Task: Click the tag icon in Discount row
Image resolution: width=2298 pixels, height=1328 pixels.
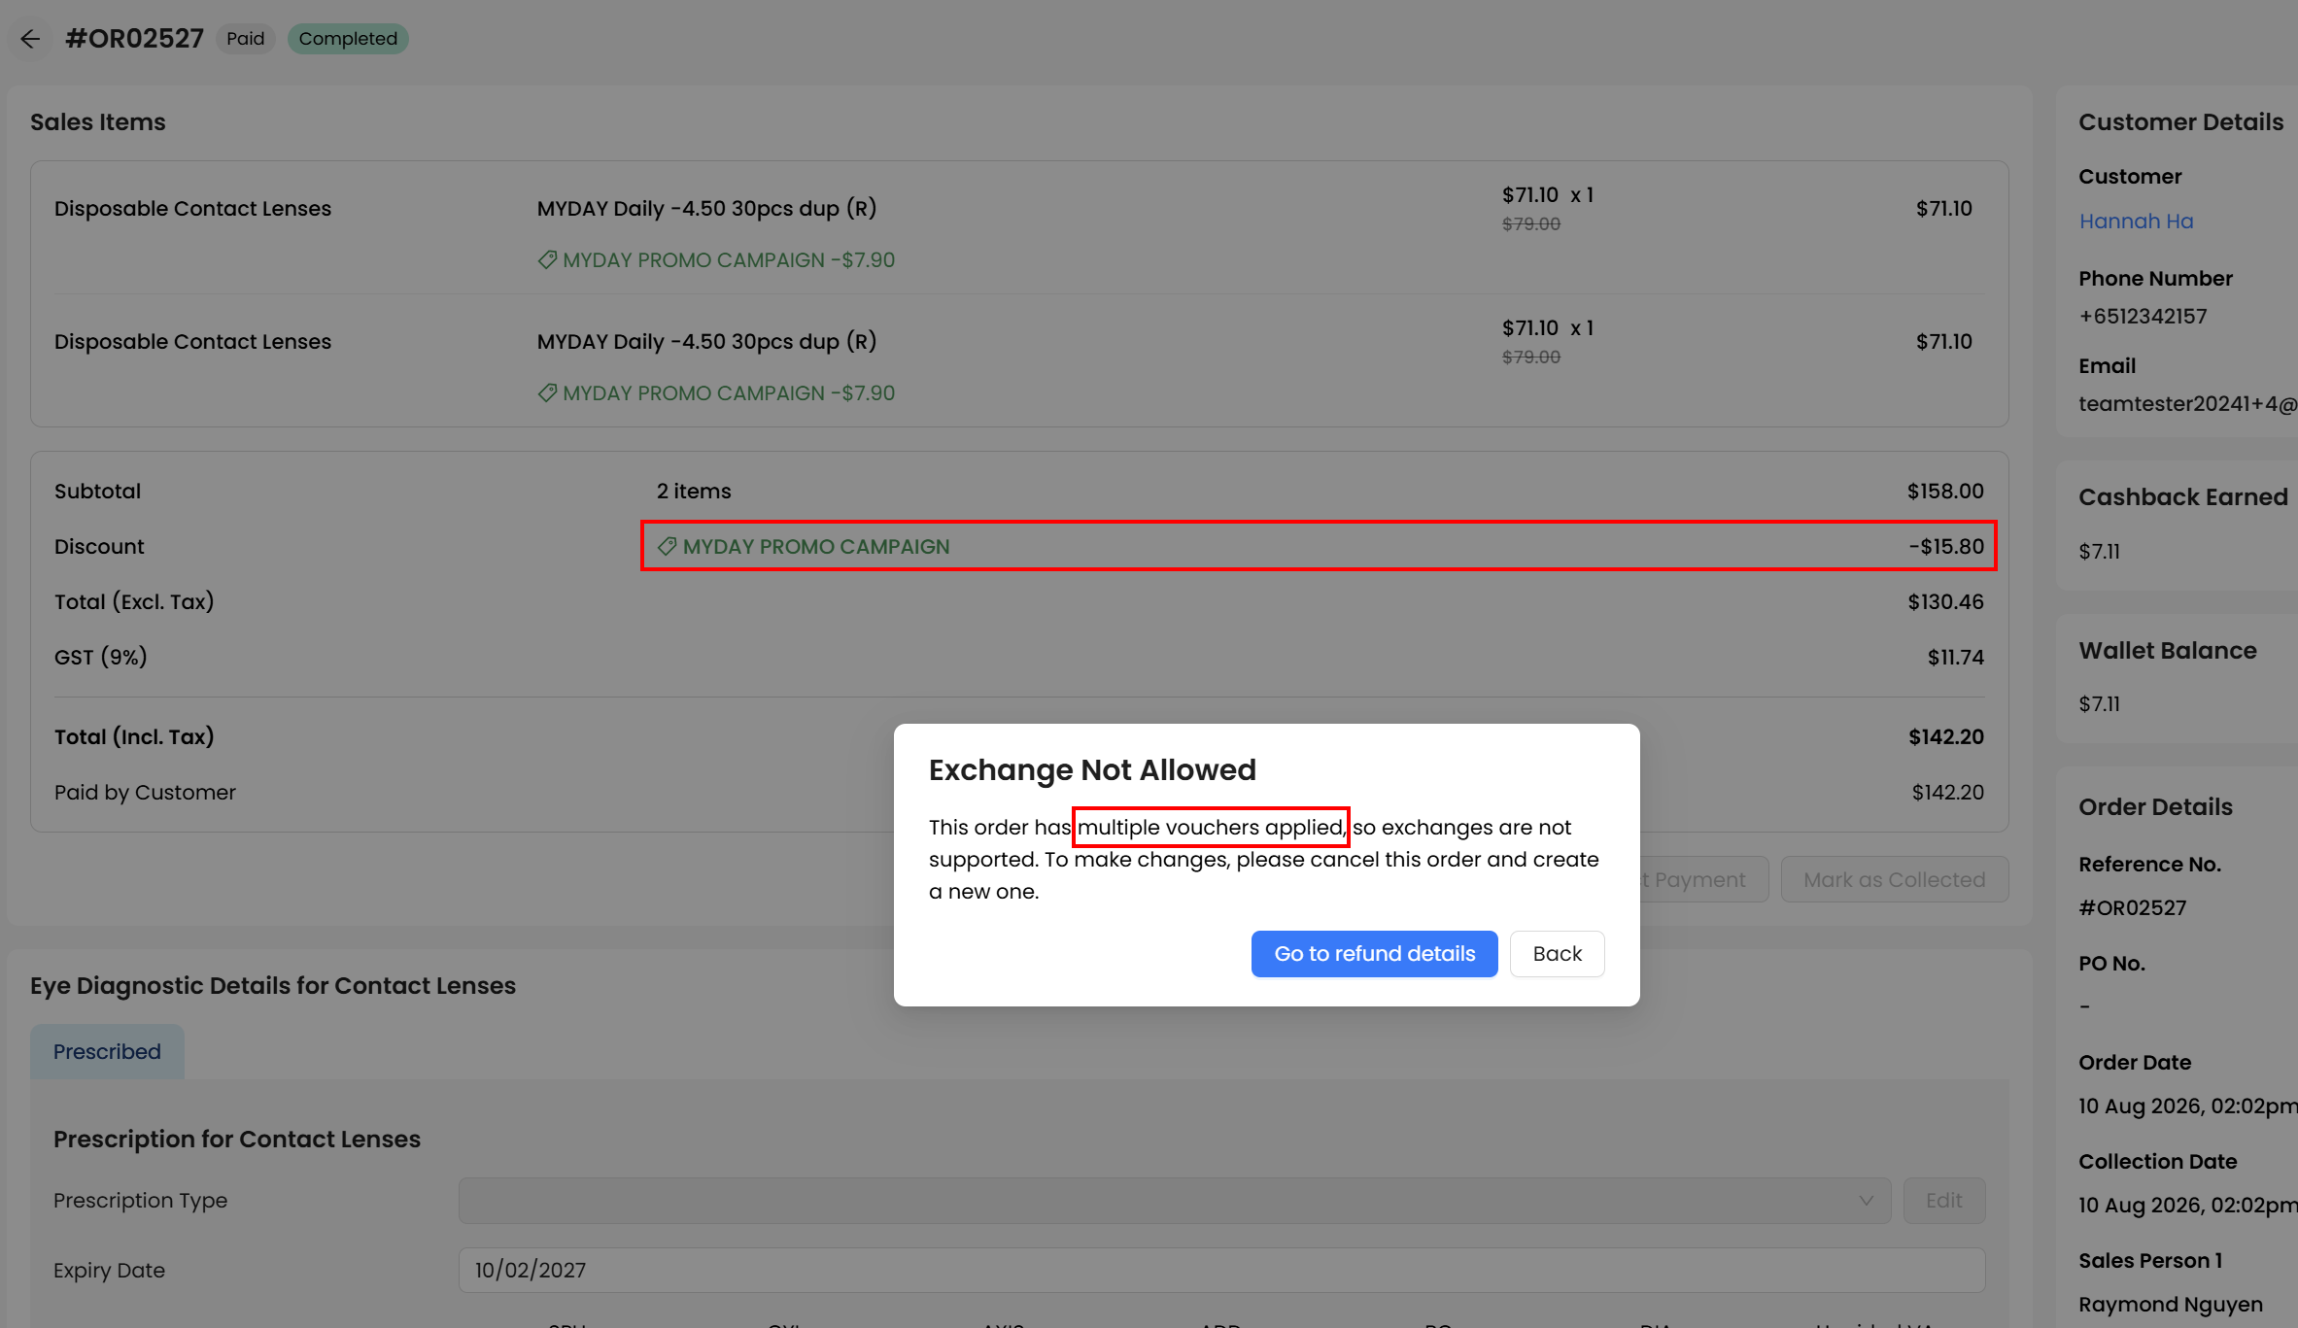Action: click(667, 546)
